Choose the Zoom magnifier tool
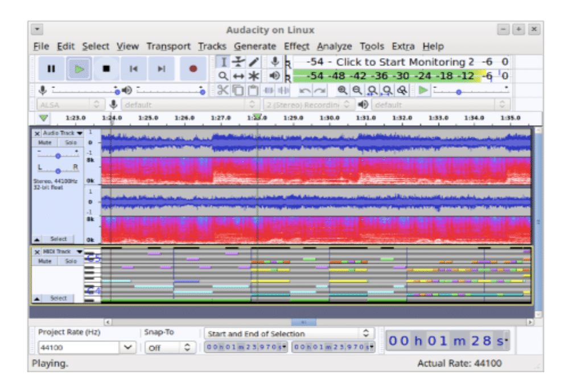 224,76
